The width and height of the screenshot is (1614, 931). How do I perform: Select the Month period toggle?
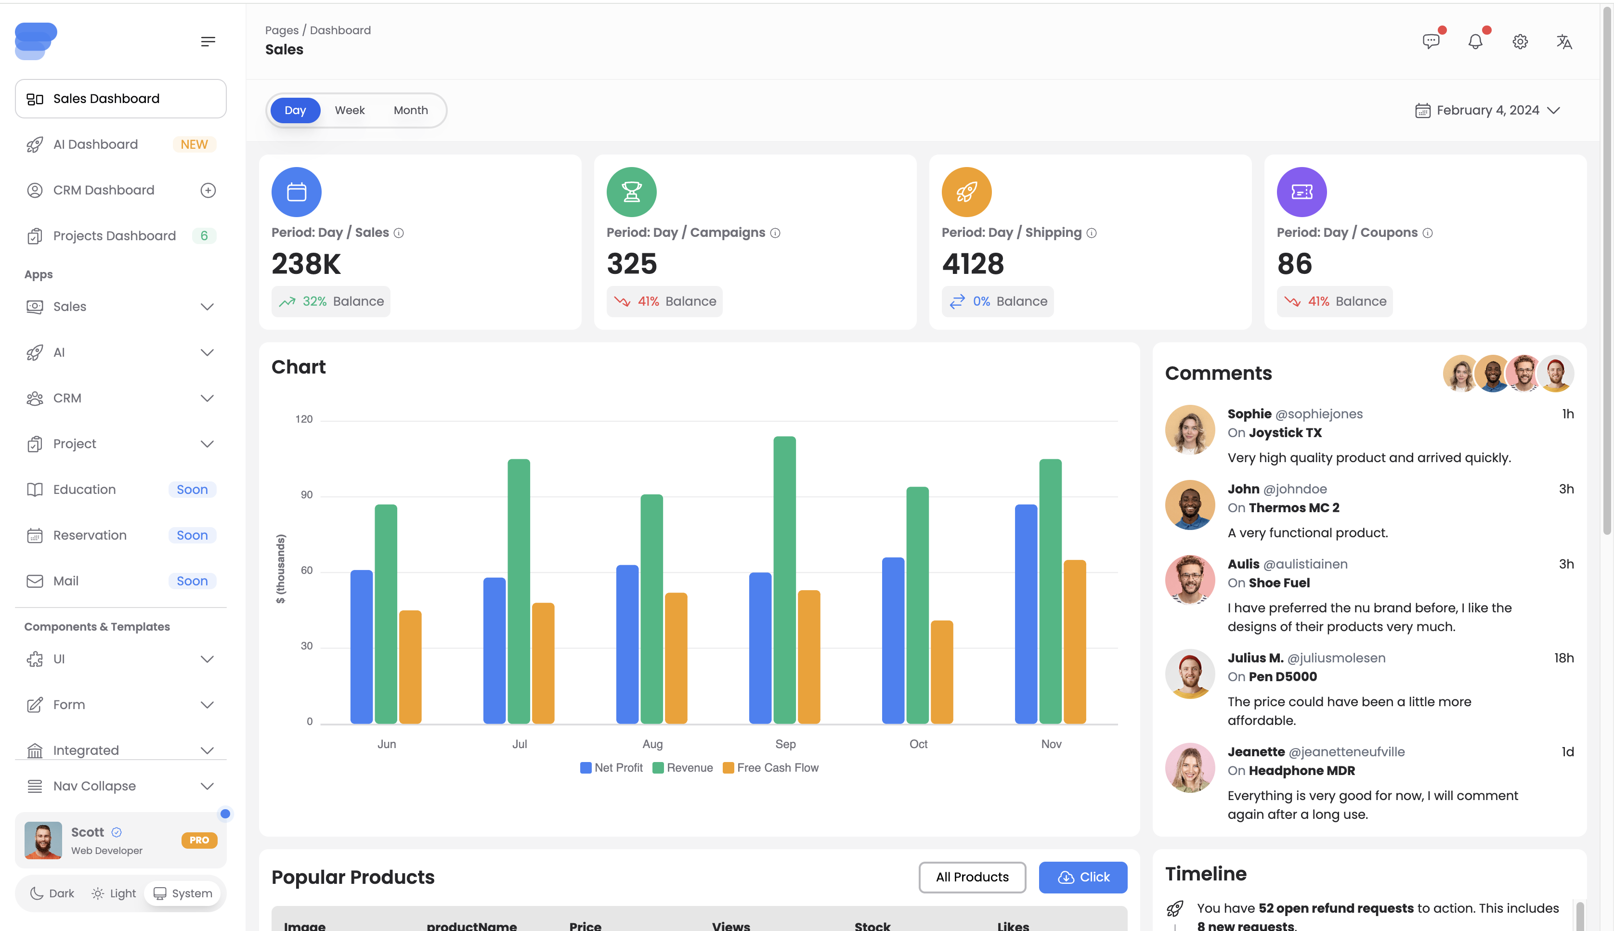click(411, 111)
